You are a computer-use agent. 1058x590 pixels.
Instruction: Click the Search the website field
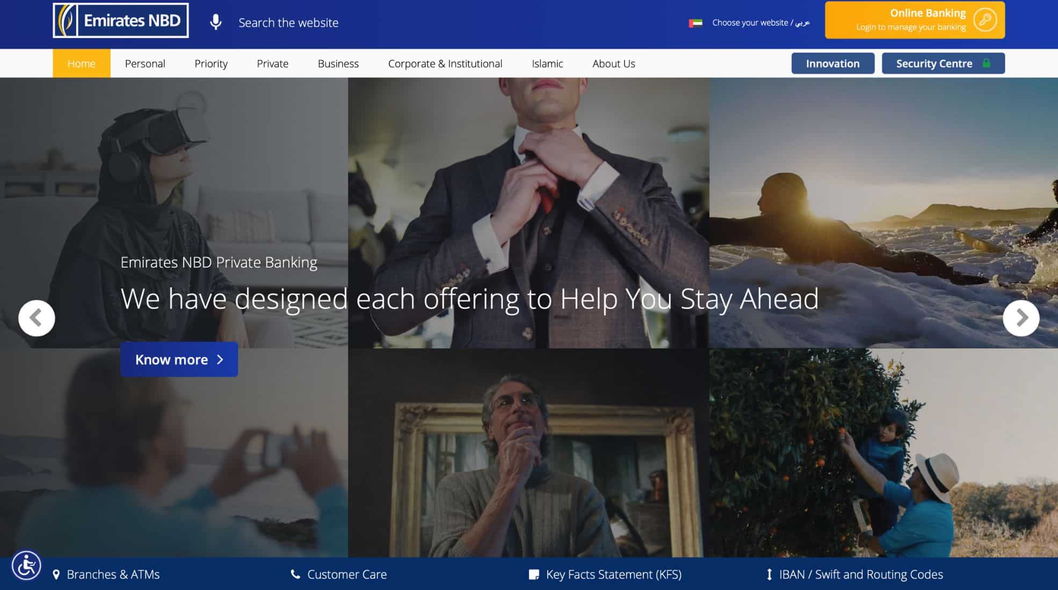(288, 23)
